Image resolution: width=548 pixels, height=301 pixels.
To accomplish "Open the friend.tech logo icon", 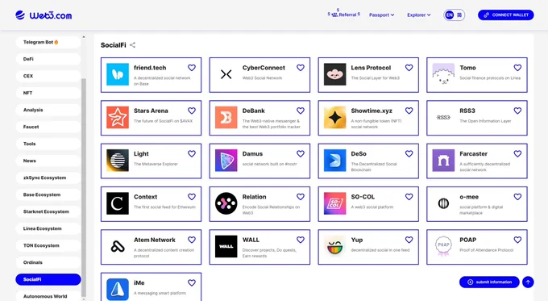I will (x=118, y=74).
